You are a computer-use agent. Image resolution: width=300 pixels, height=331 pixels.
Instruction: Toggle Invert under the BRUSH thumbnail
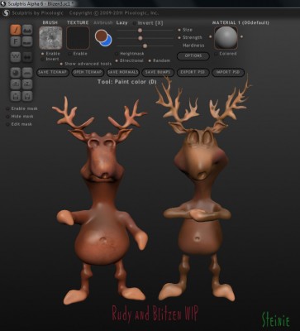coord(50,59)
